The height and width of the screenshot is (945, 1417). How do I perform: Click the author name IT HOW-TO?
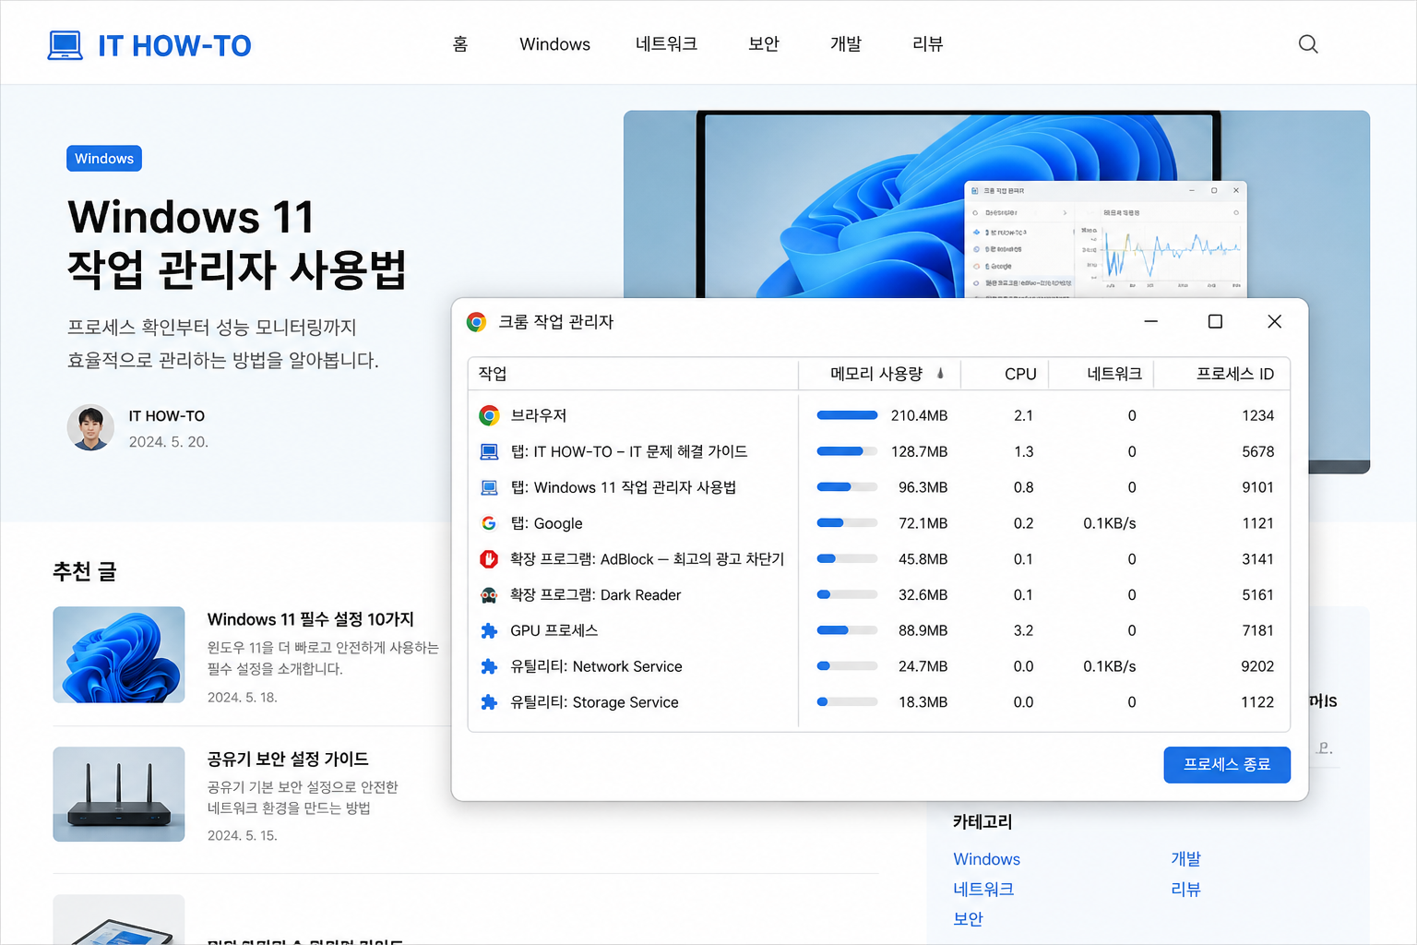coord(167,416)
